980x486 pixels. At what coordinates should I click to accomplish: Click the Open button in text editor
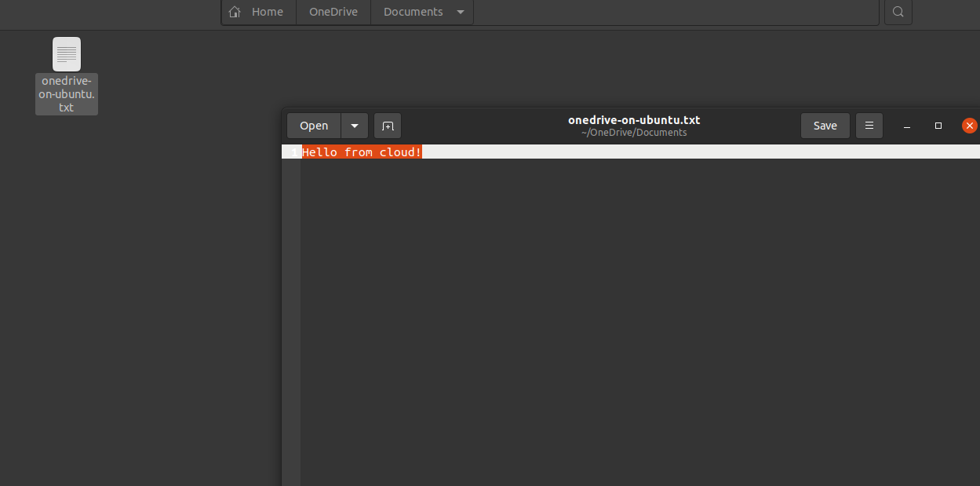(x=314, y=126)
